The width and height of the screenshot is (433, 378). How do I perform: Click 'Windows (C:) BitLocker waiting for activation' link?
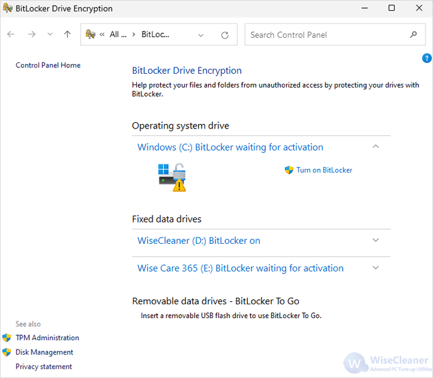point(230,147)
